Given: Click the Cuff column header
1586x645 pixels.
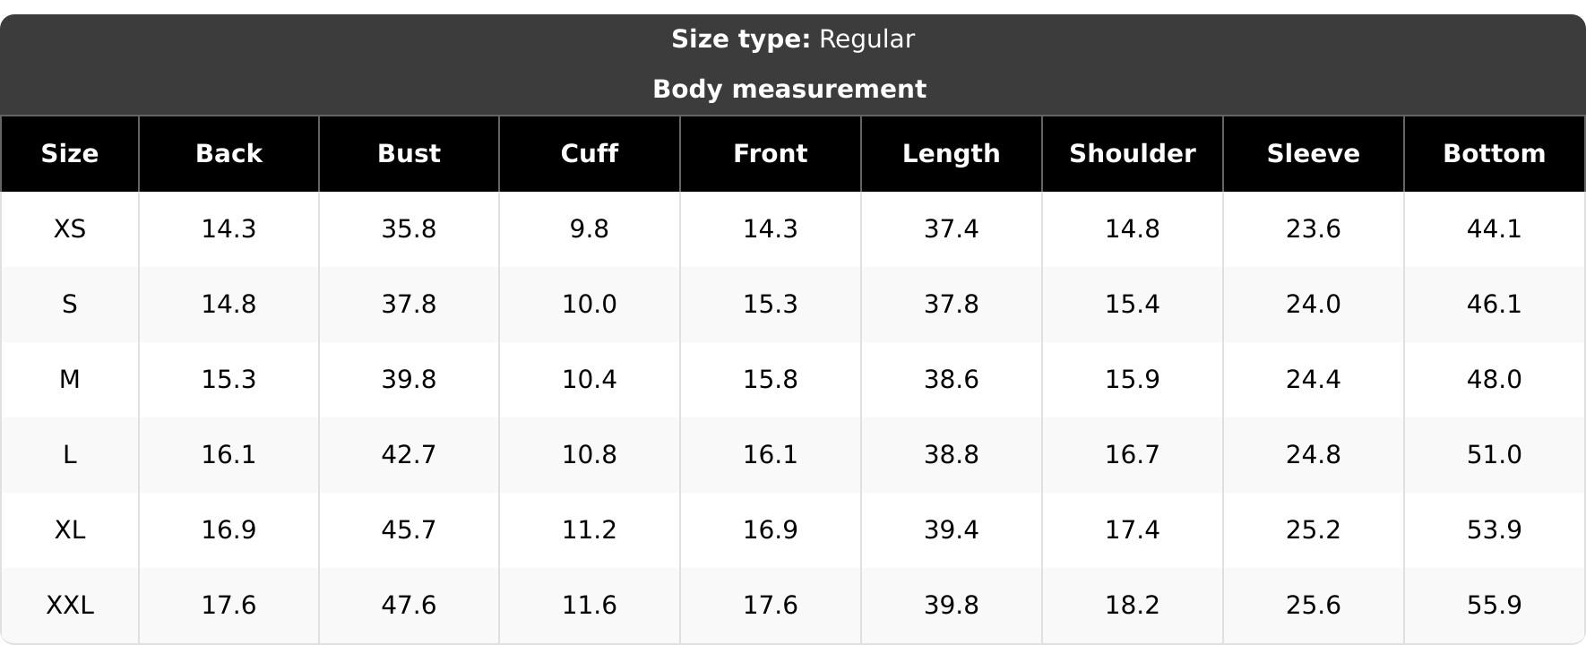Looking at the screenshot, I should pos(590,154).
